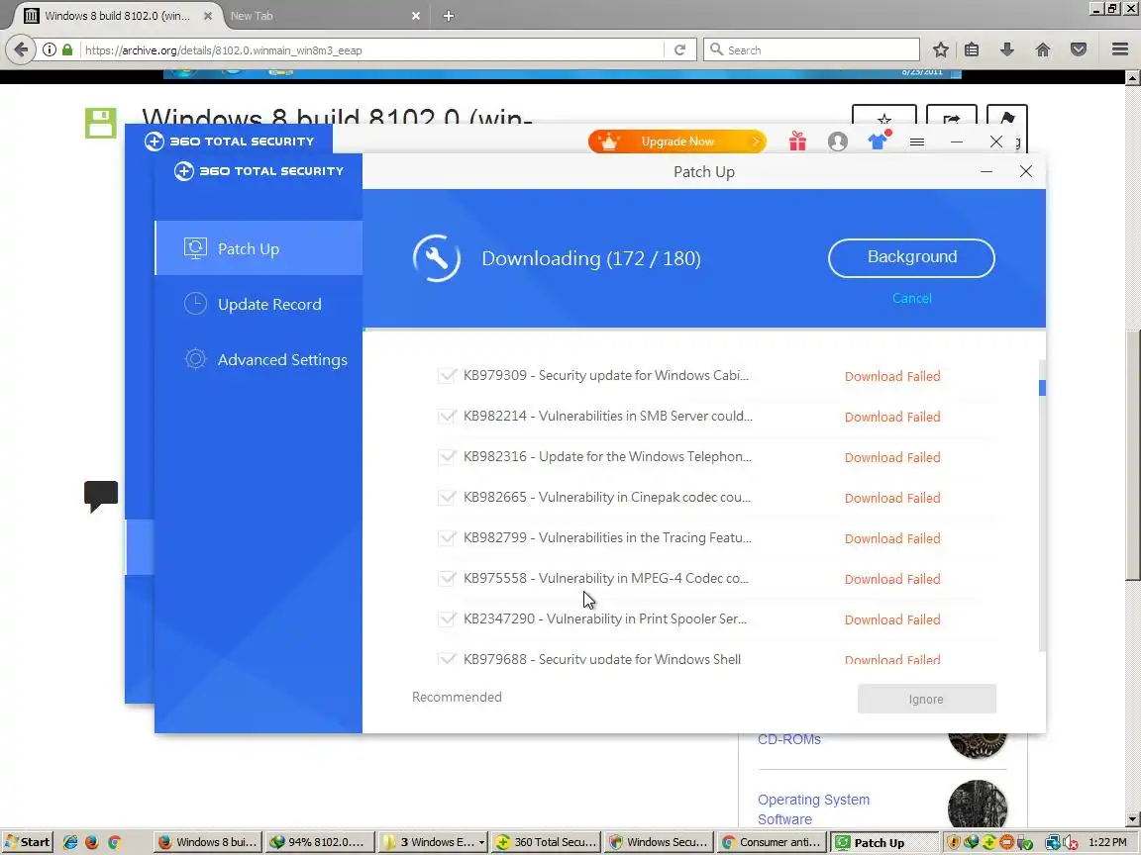Switch to 94% 8102.0 download taskbar item

320,842
